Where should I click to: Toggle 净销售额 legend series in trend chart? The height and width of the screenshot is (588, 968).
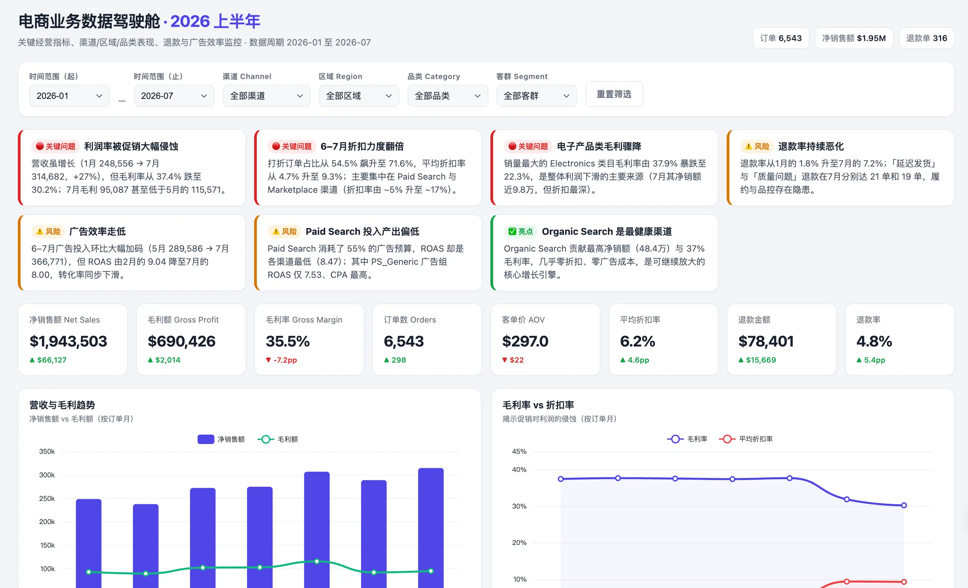(x=221, y=439)
